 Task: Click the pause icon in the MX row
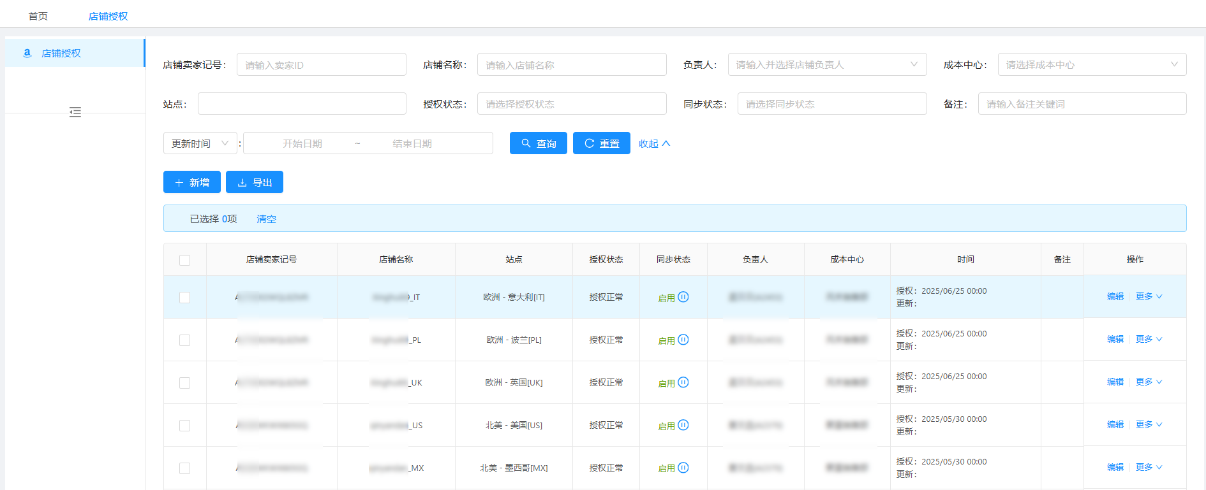tap(683, 468)
